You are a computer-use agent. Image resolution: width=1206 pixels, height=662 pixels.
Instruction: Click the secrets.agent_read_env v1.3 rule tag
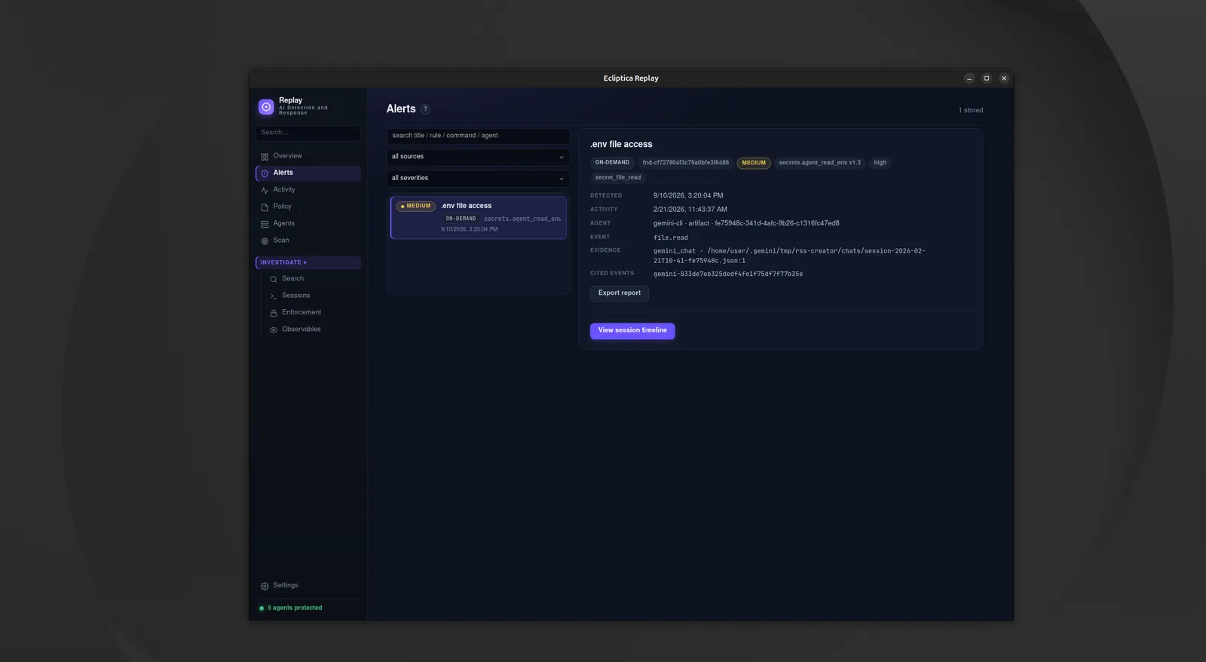819,163
